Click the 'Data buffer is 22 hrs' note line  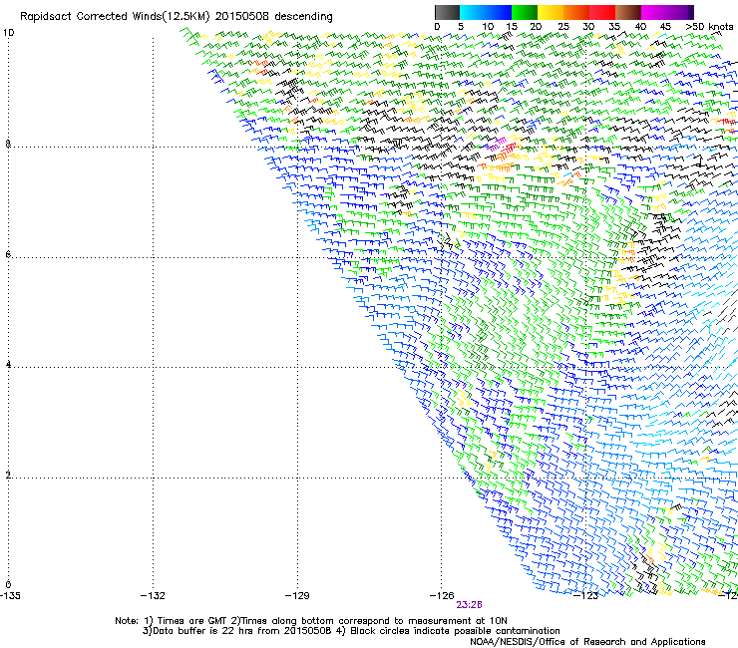point(351,631)
